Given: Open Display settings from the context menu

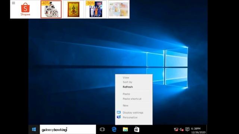Looking at the screenshot, I should (x=133, y=112).
